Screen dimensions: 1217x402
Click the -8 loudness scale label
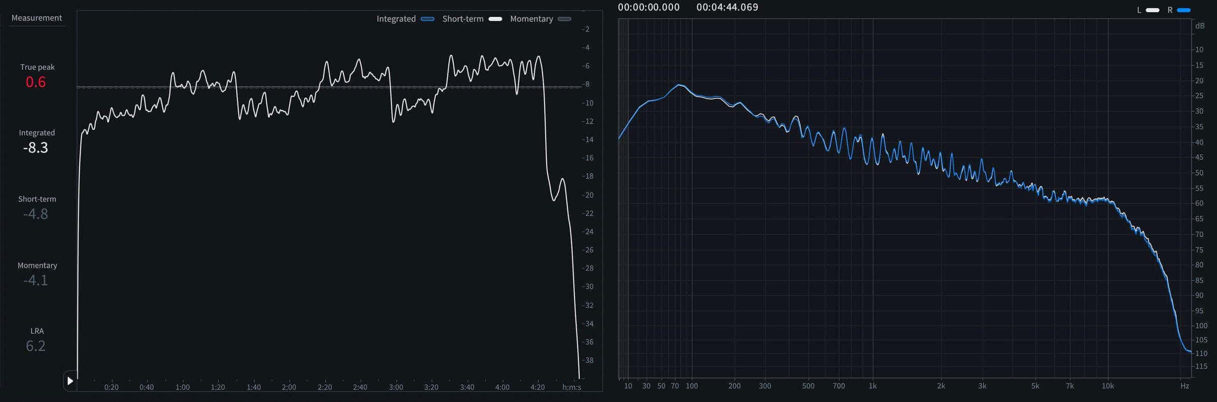[x=586, y=84]
